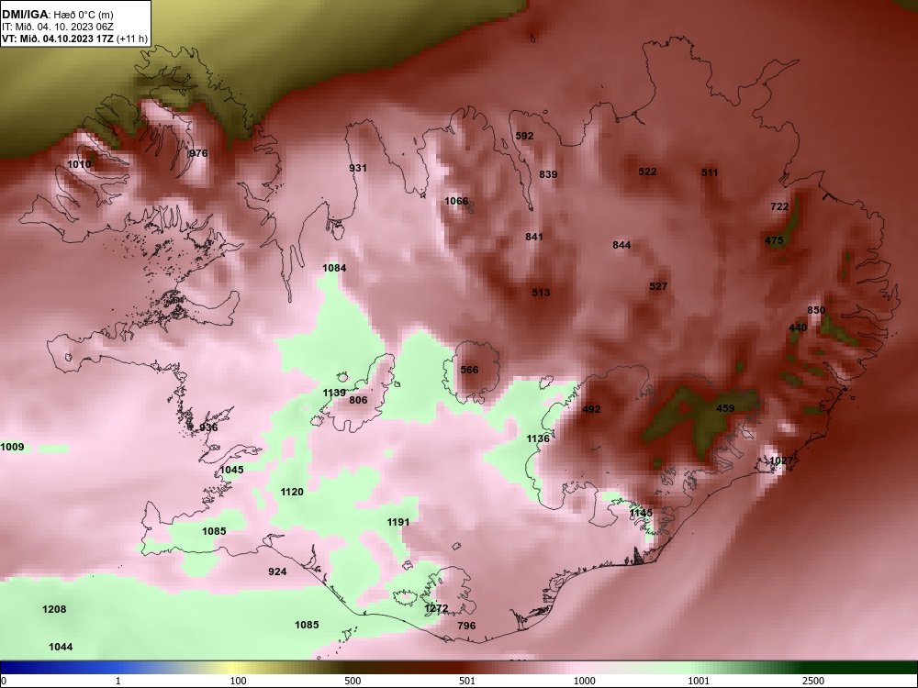Image resolution: width=918 pixels, height=688 pixels.
Task: Click the 1272 height value
Action: click(436, 609)
